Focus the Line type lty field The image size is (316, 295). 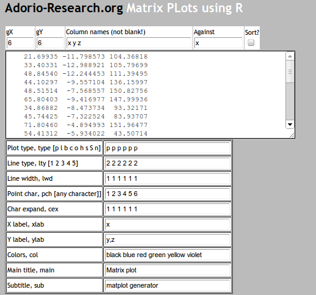[x=167, y=163]
